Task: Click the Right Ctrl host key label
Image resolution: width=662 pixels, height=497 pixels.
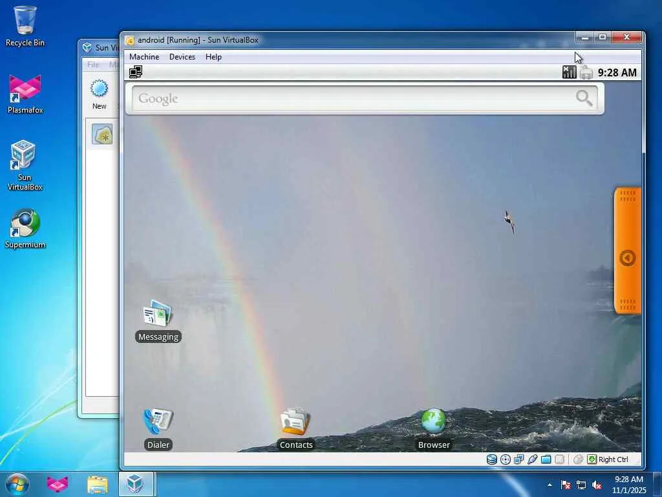Action: [x=613, y=459]
